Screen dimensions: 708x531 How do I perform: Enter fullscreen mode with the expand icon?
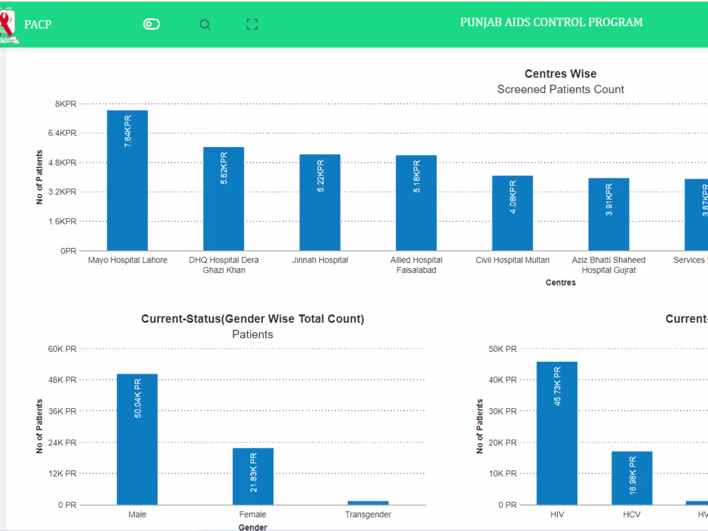[x=252, y=25]
